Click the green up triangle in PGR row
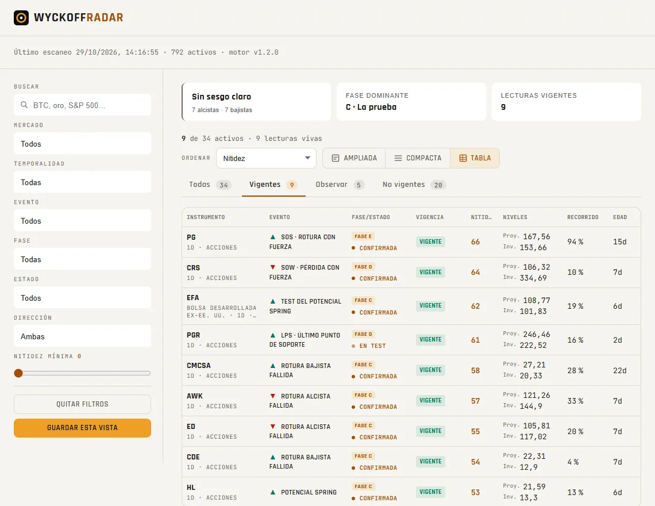 273,335
